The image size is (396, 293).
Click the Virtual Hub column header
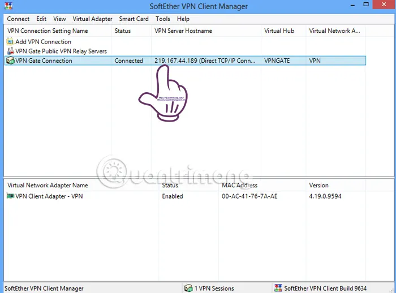pos(279,31)
